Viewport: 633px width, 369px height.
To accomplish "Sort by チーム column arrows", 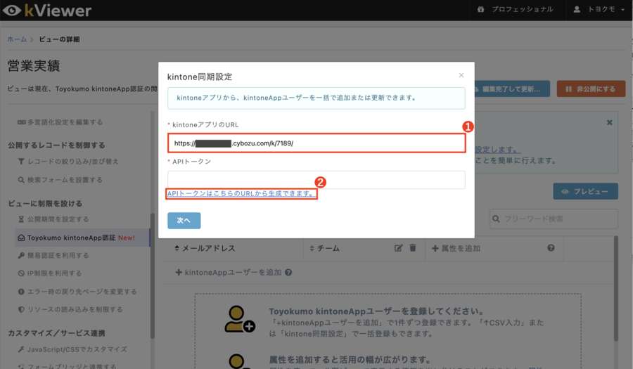I will (x=312, y=248).
